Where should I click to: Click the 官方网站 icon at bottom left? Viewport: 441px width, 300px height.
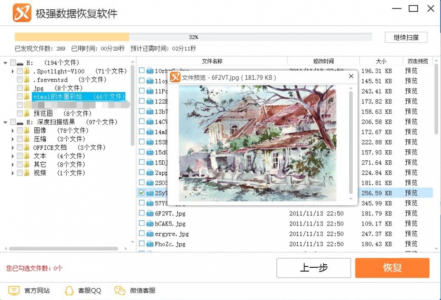[15, 290]
